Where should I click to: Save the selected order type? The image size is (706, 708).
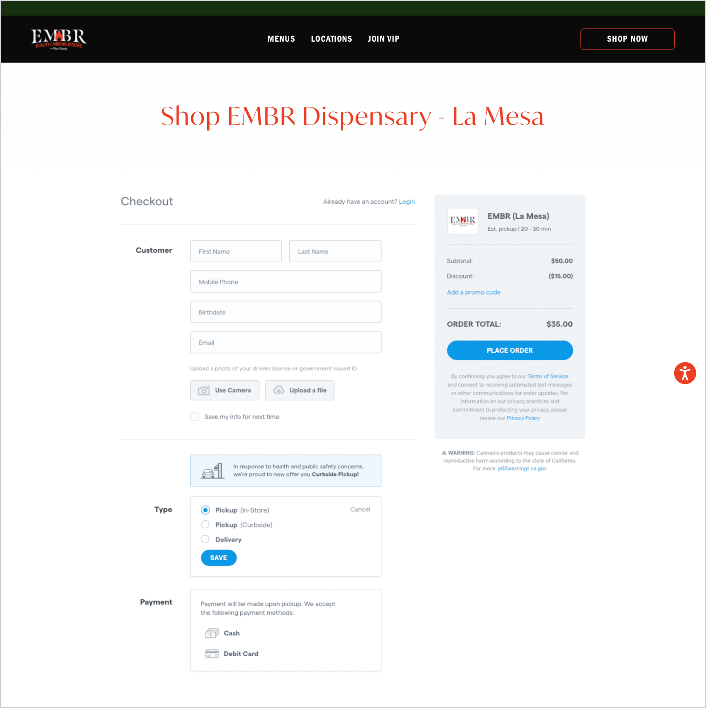click(219, 558)
